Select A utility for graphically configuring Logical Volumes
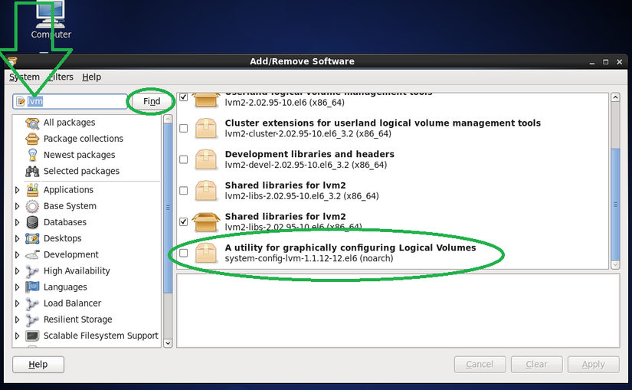This screenshot has width=632, height=390. tap(350, 247)
